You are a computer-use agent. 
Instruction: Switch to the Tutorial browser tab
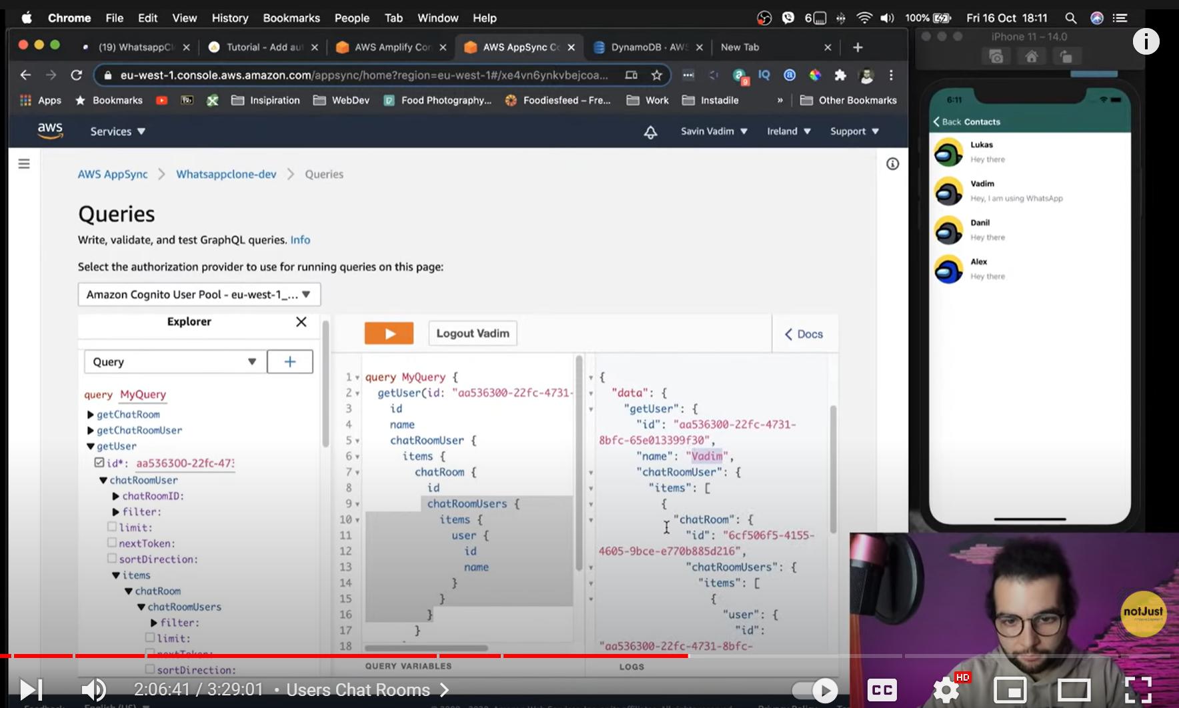point(264,47)
